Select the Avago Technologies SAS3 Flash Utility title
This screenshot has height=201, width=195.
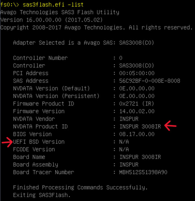tap(60, 12)
